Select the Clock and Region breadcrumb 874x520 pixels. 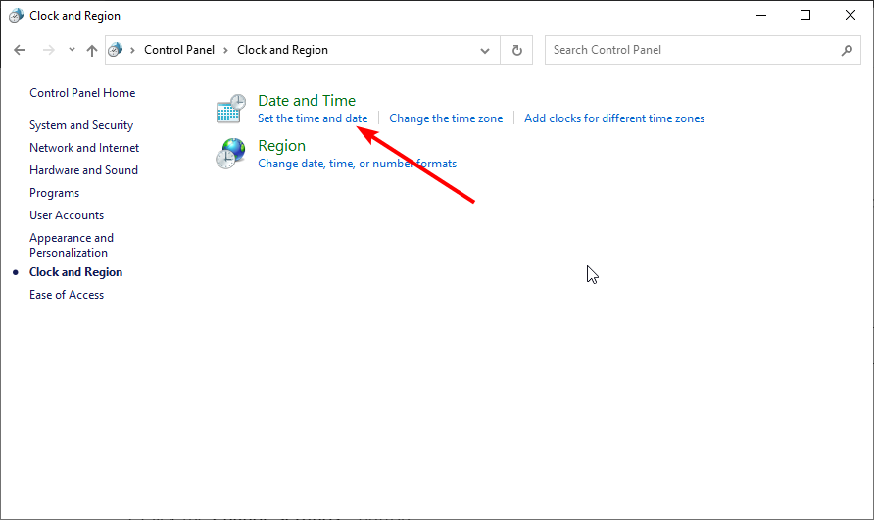(282, 50)
